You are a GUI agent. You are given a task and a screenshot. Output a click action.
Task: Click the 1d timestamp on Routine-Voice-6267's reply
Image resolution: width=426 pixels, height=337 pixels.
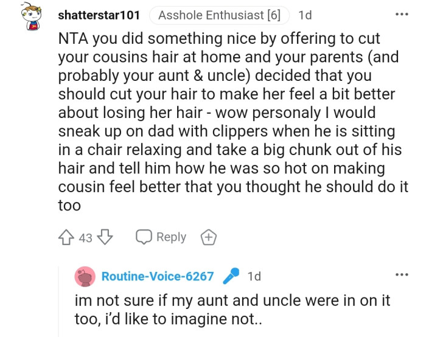coord(254,277)
